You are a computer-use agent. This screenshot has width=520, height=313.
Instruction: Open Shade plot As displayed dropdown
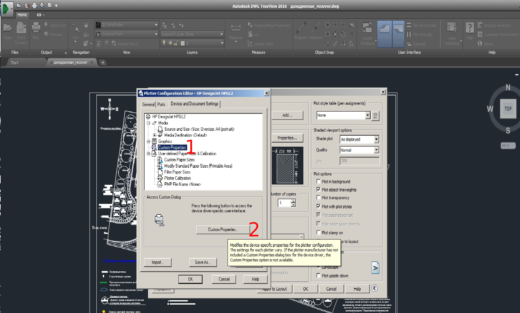(x=376, y=139)
